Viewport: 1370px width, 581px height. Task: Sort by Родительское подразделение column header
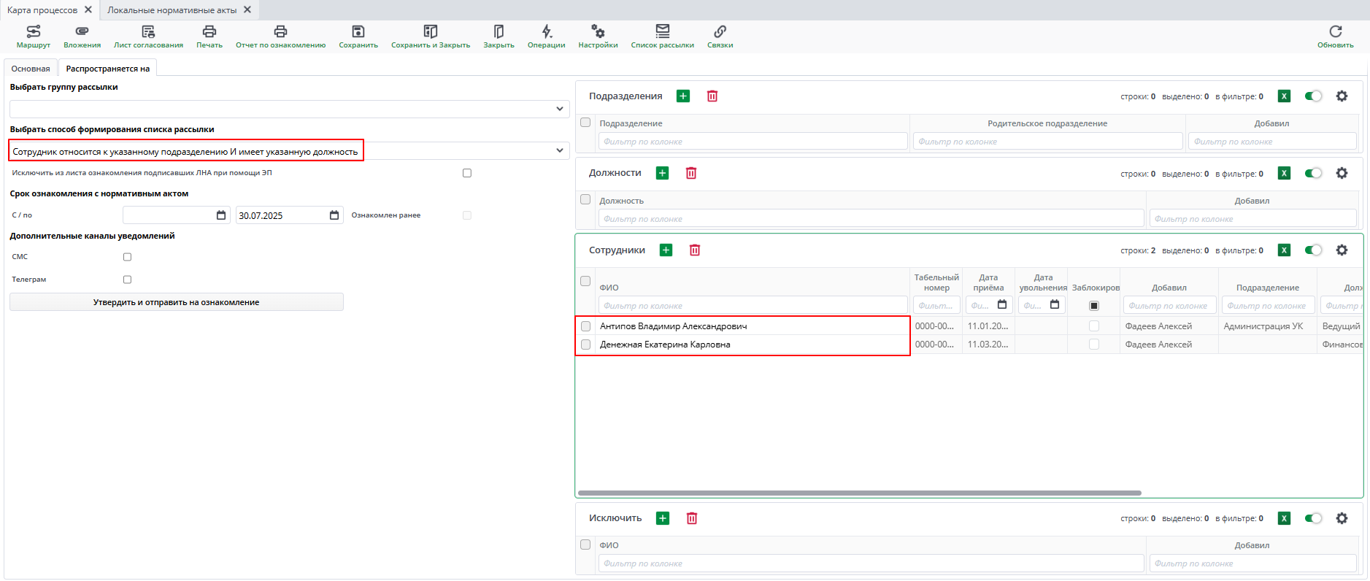[1047, 123]
